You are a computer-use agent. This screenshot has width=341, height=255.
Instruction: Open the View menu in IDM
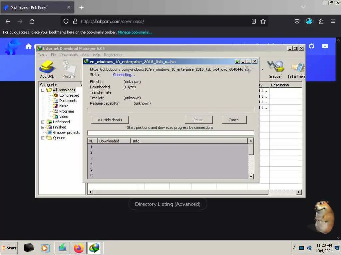pos(85,55)
